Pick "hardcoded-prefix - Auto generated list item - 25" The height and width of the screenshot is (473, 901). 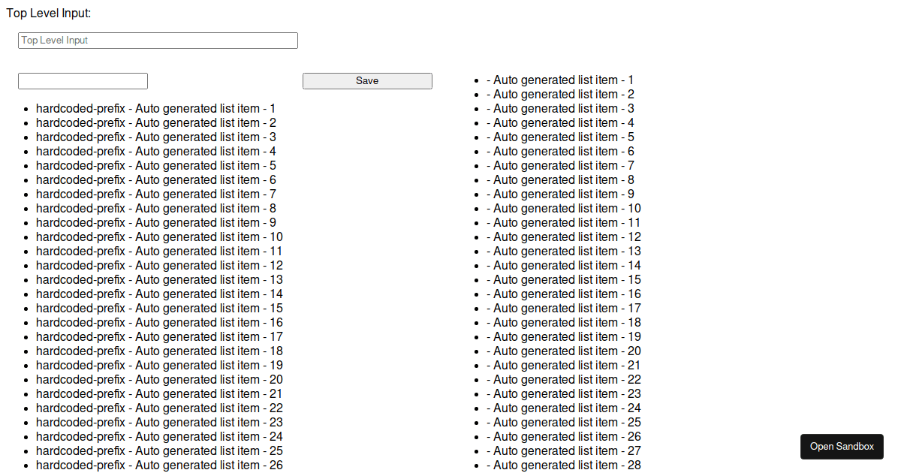[159, 451]
